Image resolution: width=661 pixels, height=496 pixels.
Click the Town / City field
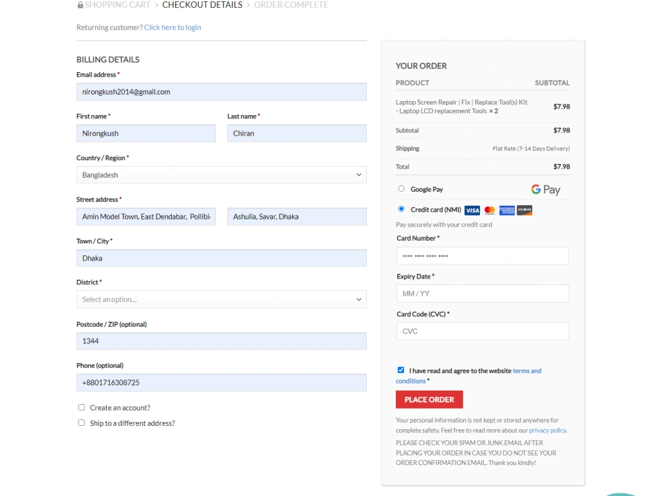coord(221,258)
